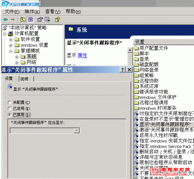
Task: Select 指定 Windows 安装文件位置 policy
Action: 166,141
